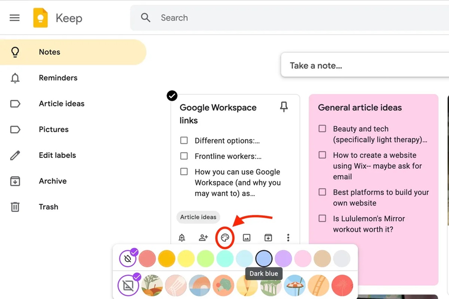Check 'How you can use Google Workspace' item
Image resolution: width=449 pixels, height=299 pixels.
coord(184,172)
